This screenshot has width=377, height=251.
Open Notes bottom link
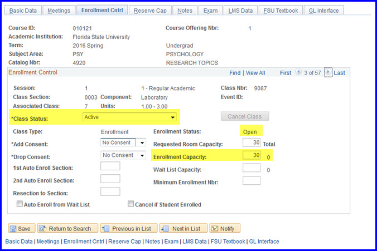(152, 242)
